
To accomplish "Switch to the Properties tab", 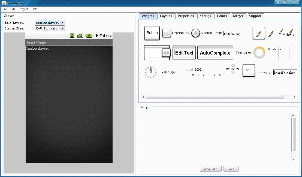I will (186, 16).
